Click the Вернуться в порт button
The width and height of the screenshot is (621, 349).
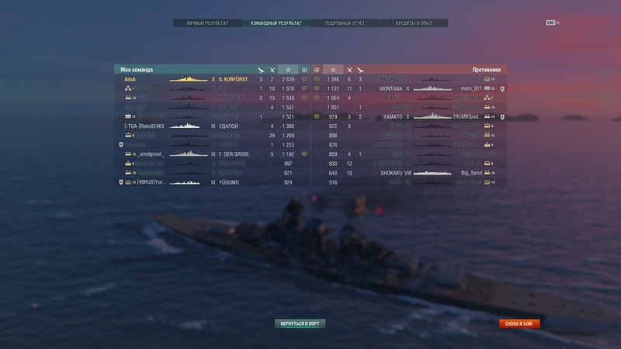tap(300, 323)
